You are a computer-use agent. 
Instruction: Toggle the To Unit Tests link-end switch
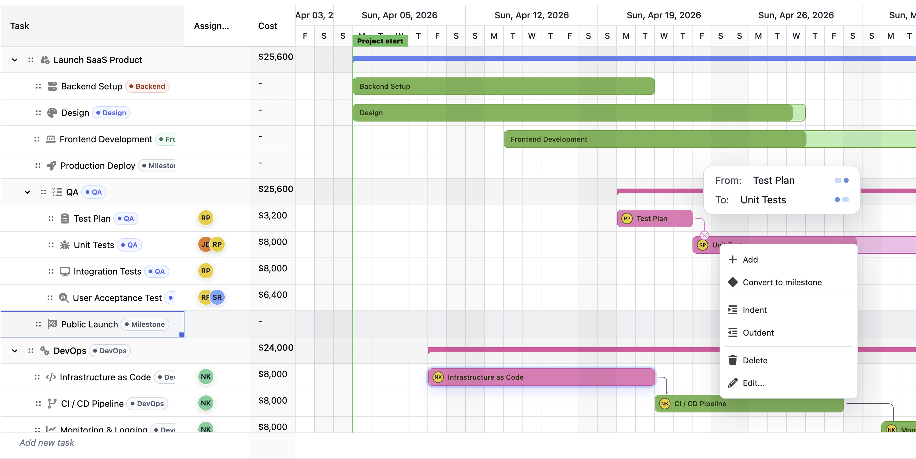point(841,200)
